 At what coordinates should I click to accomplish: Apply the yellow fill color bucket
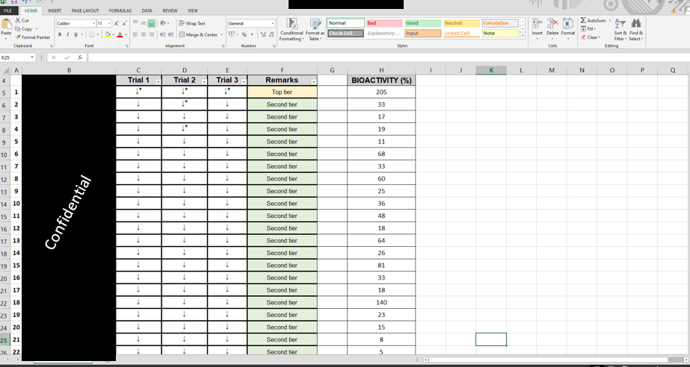pyautogui.click(x=108, y=34)
